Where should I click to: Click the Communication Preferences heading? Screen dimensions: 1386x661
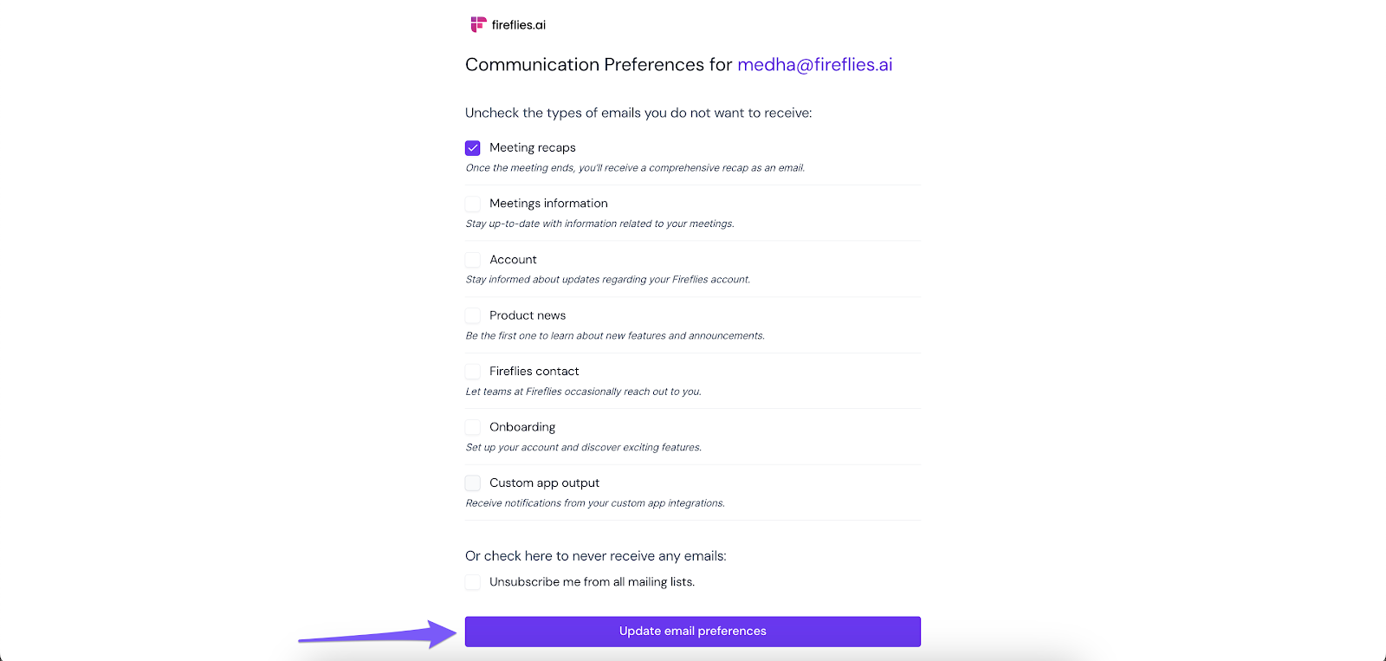pyautogui.click(x=598, y=65)
